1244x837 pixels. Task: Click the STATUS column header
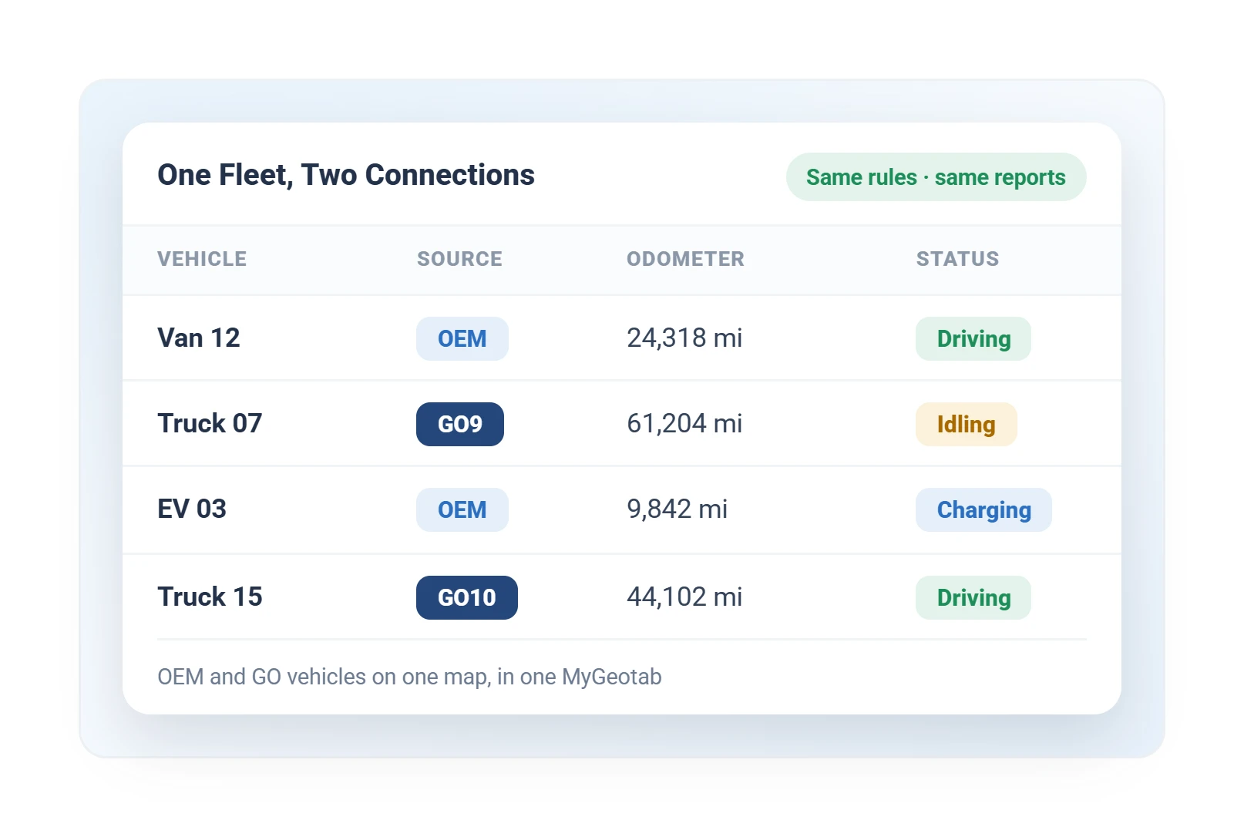click(957, 259)
